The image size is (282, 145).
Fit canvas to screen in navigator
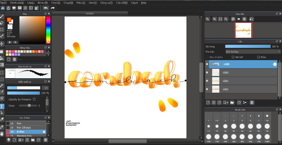[x=220, y=19]
